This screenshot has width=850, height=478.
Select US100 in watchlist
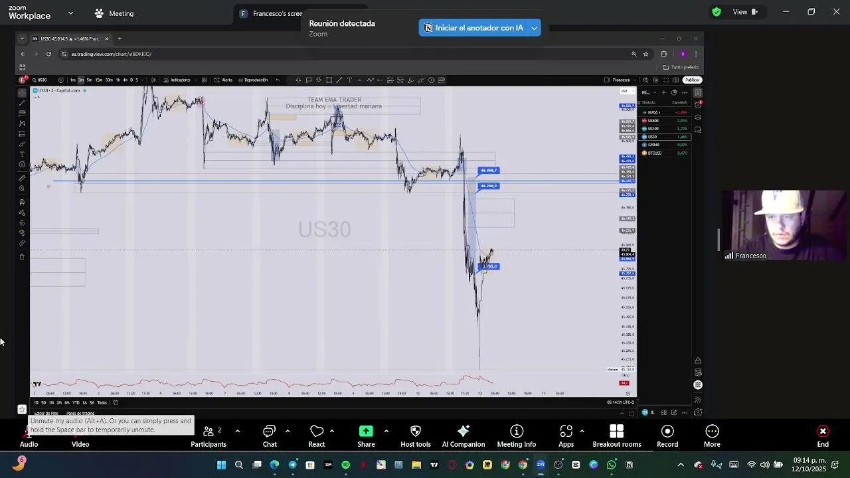pyautogui.click(x=664, y=129)
